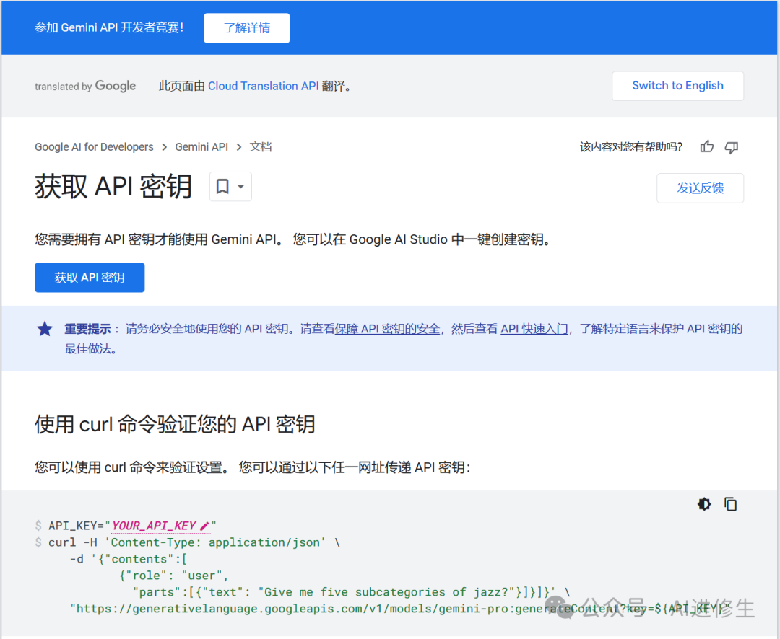This screenshot has height=639, width=780.
Task: Click the 该内容对您有帮助吗? text
Action: (630, 147)
